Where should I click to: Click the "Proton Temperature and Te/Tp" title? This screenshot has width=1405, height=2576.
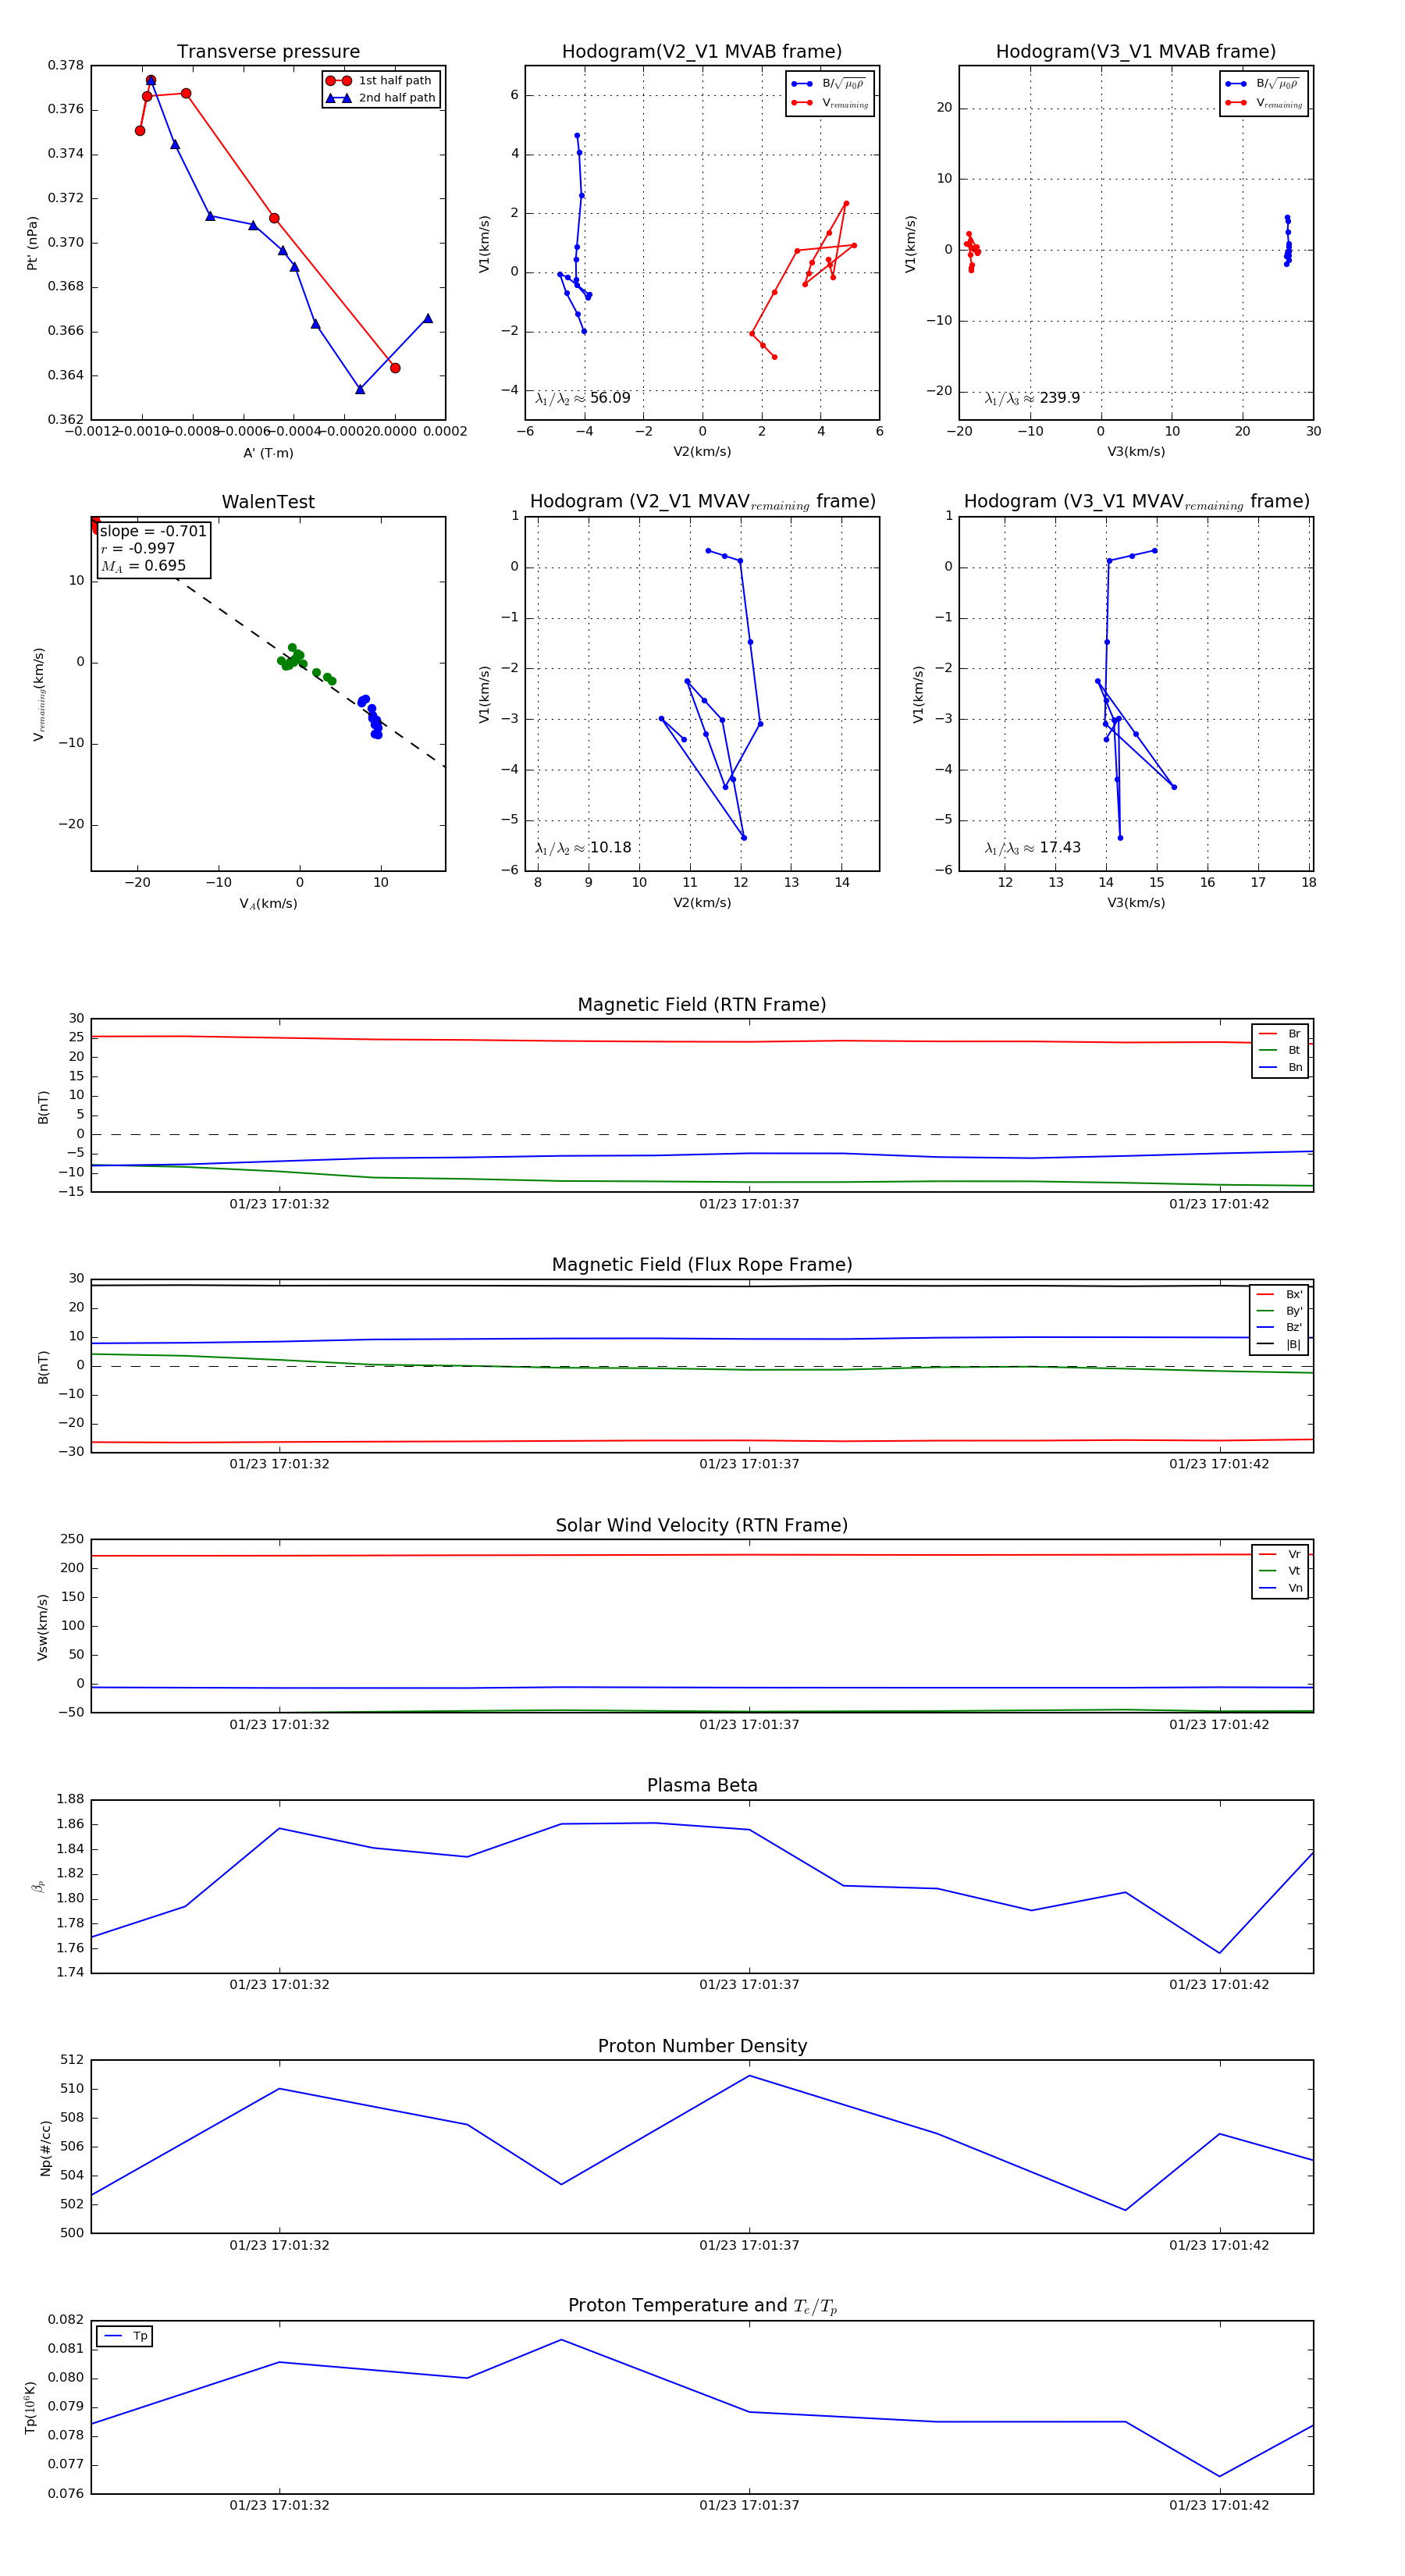pyautogui.click(x=702, y=2306)
